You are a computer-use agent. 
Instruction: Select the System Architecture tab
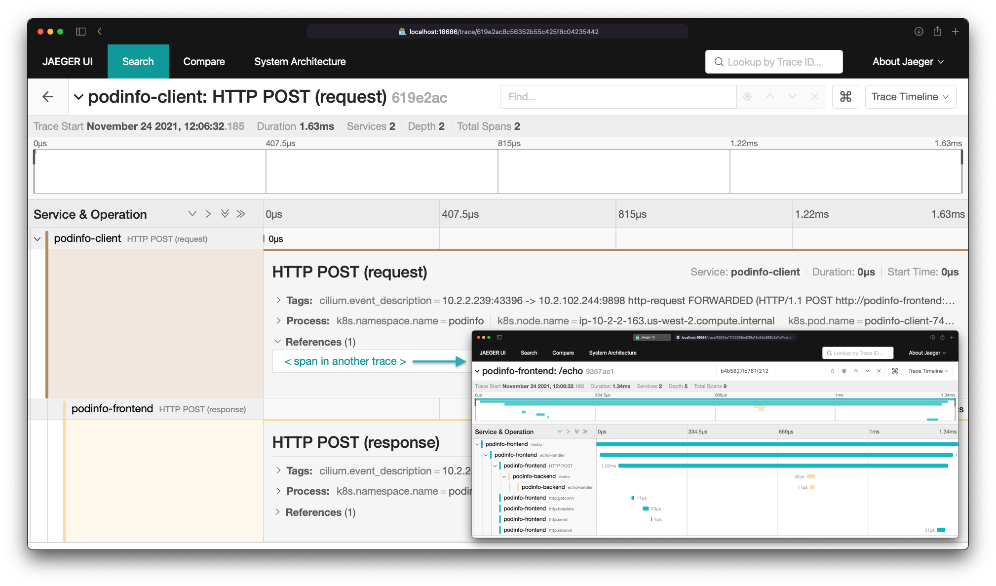(x=299, y=61)
